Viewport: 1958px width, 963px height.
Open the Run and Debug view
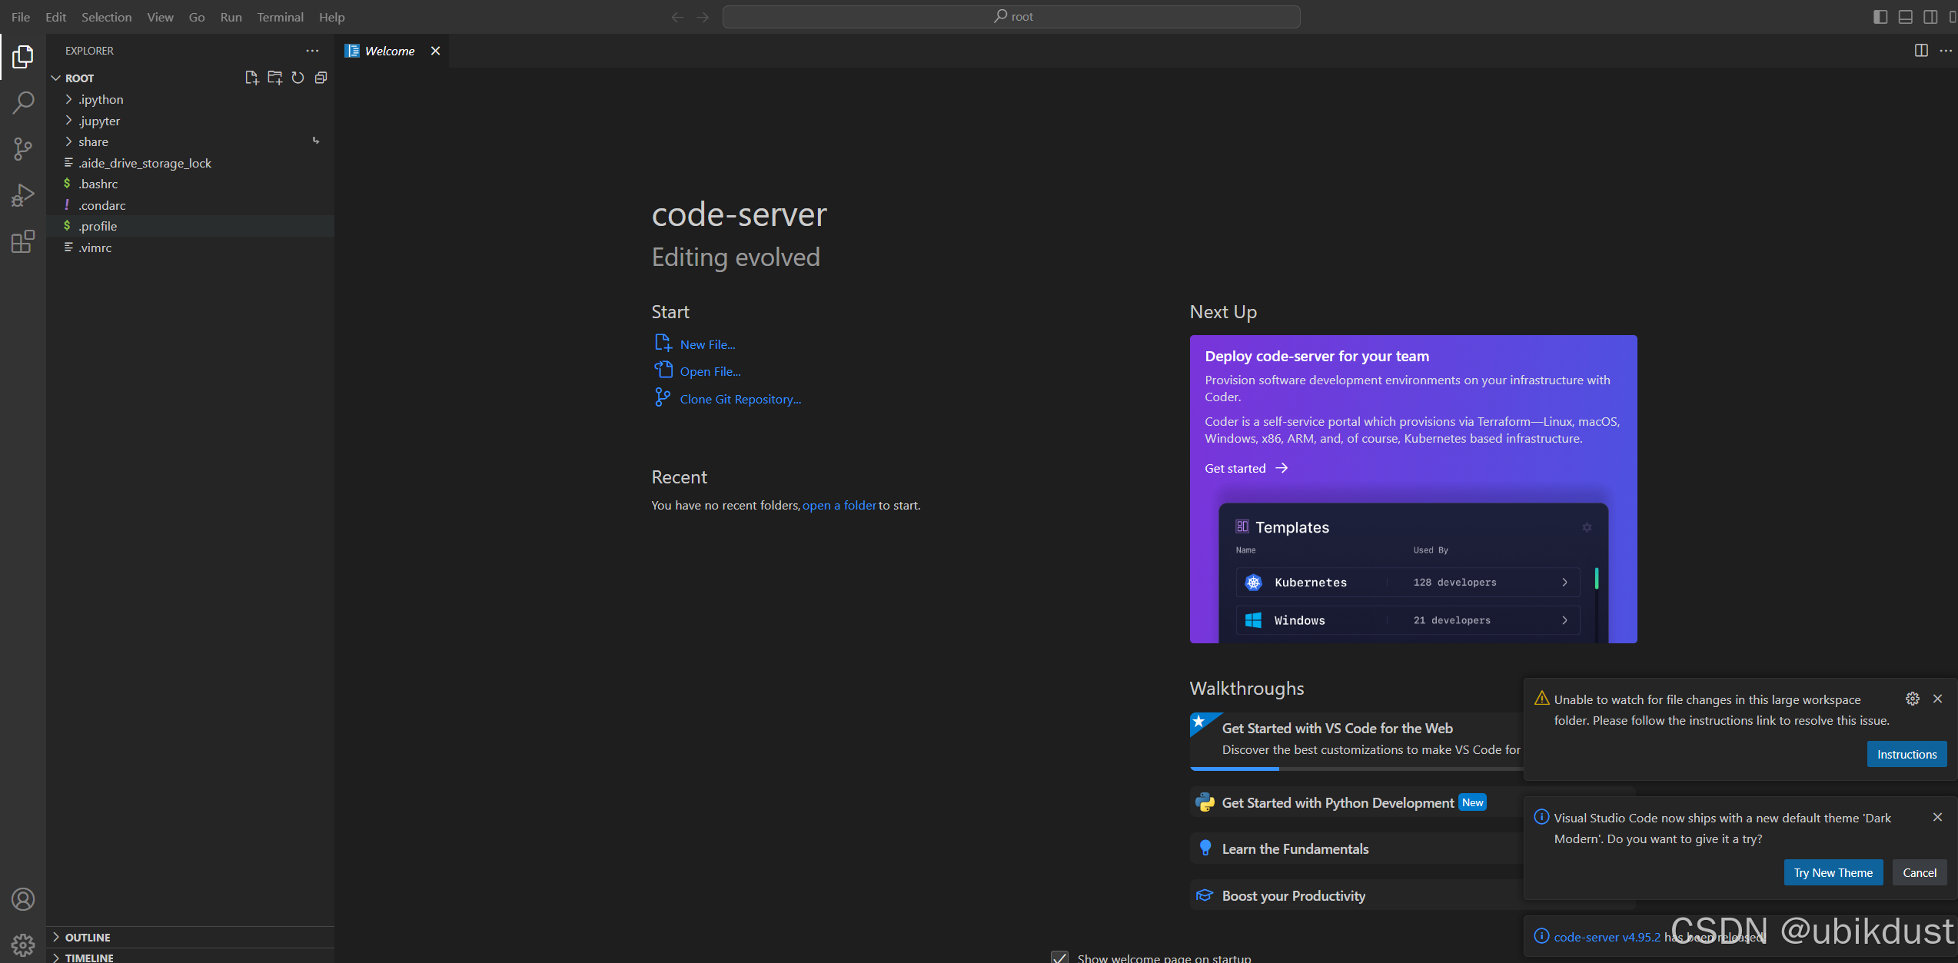point(23,195)
